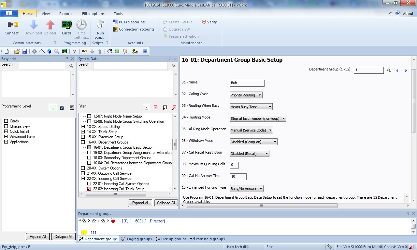Image resolution: width=417 pixels, height=250 pixels.
Task: Click Expand All in Easy edit panel
Action: tap(38, 236)
